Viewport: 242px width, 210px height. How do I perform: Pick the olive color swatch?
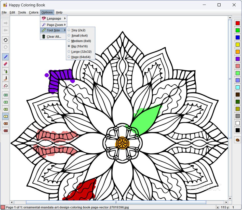pyautogui.click(x=237, y=109)
